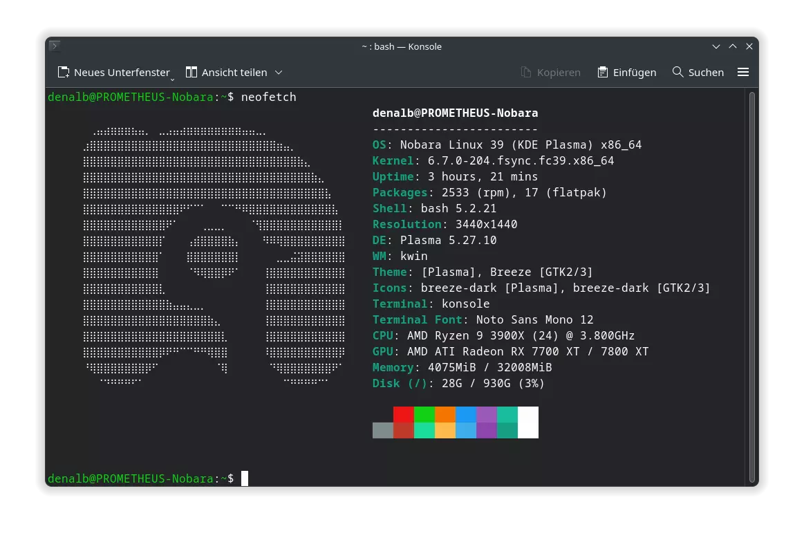
Task: Click the bright green color block
Action: coord(424,414)
